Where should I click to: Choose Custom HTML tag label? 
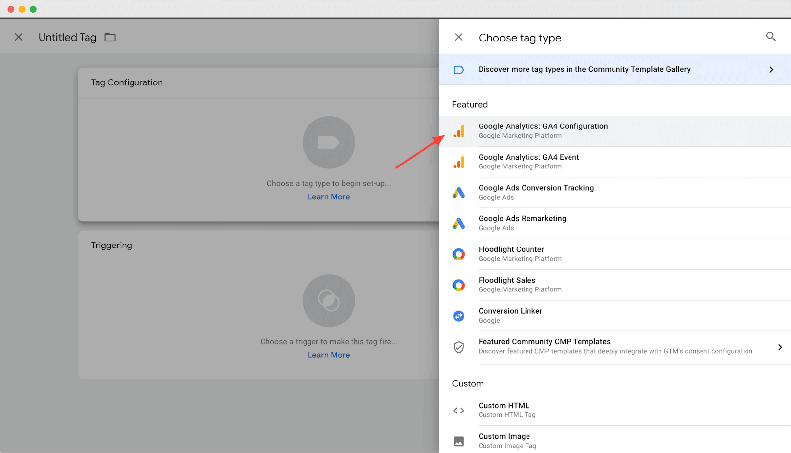pyautogui.click(x=504, y=406)
